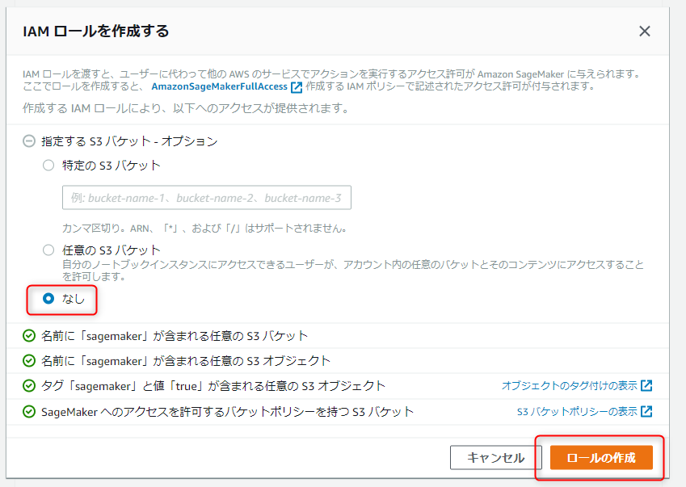Screen dimensions: 686x487
Task: Click check icon for タグ「sagemaker」 row
Action: point(29,386)
